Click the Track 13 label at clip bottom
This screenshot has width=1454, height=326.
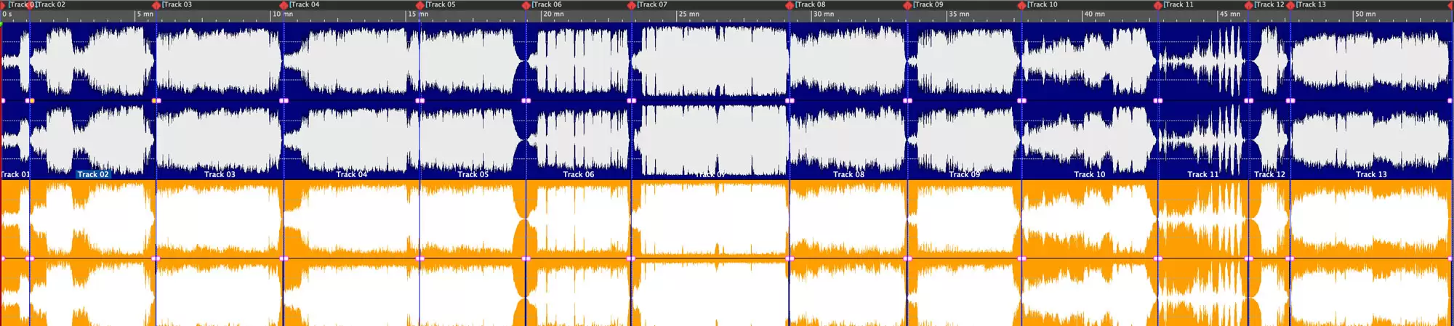[1371, 174]
